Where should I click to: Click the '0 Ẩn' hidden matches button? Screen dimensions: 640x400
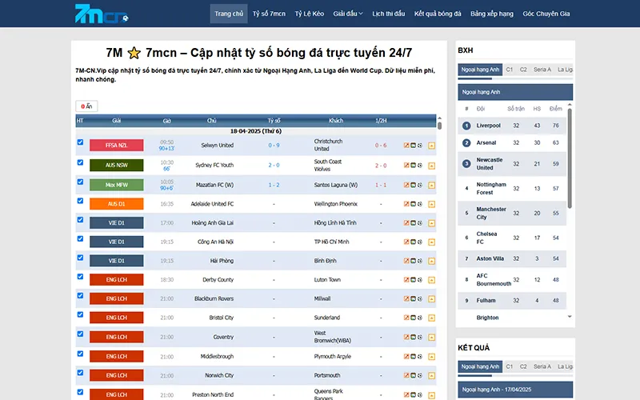[x=86, y=106]
